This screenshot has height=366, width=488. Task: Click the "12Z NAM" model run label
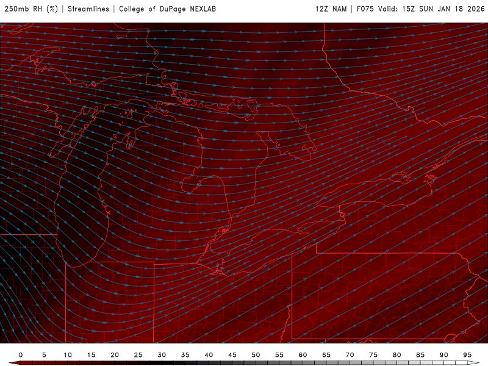[x=331, y=9]
